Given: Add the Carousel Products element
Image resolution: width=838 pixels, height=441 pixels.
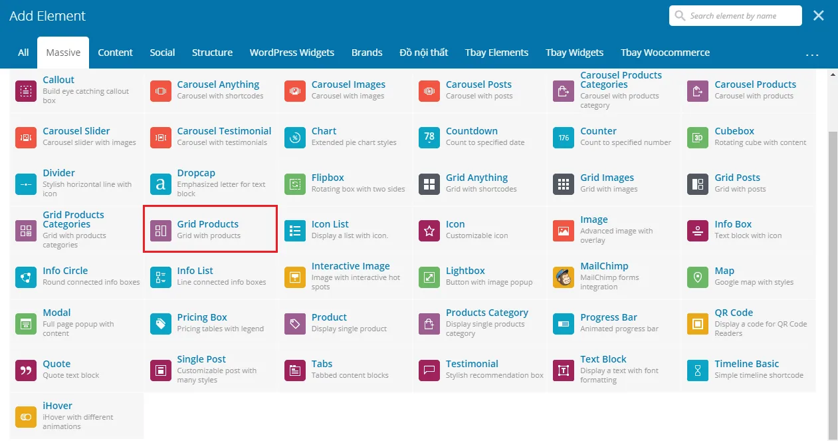Looking at the screenshot, I should pos(748,90).
